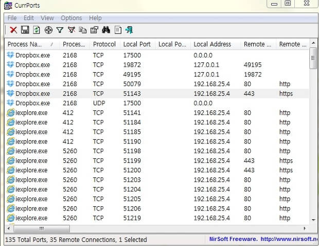Sort by Process Name column header
Image resolution: width=319 pixels, height=246 pixels.
pos(32,44)
